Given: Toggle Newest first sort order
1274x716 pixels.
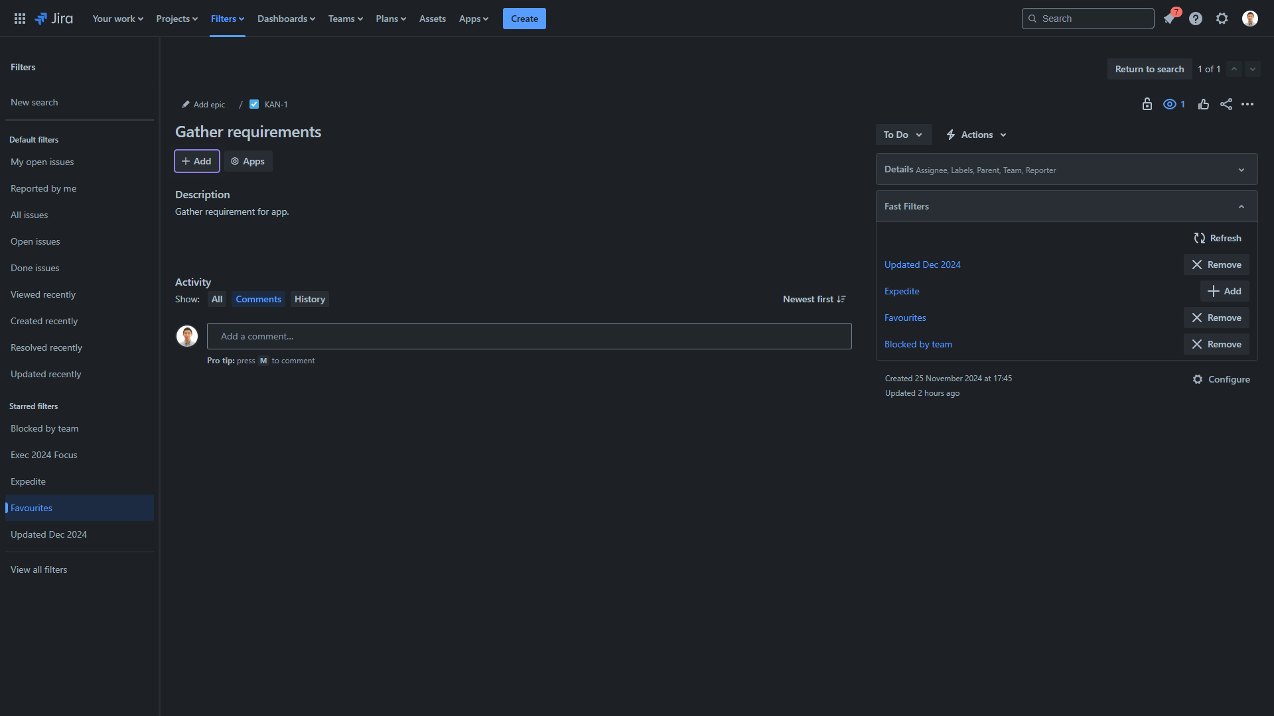Looking at the screenshot, I should click(814, 299).
